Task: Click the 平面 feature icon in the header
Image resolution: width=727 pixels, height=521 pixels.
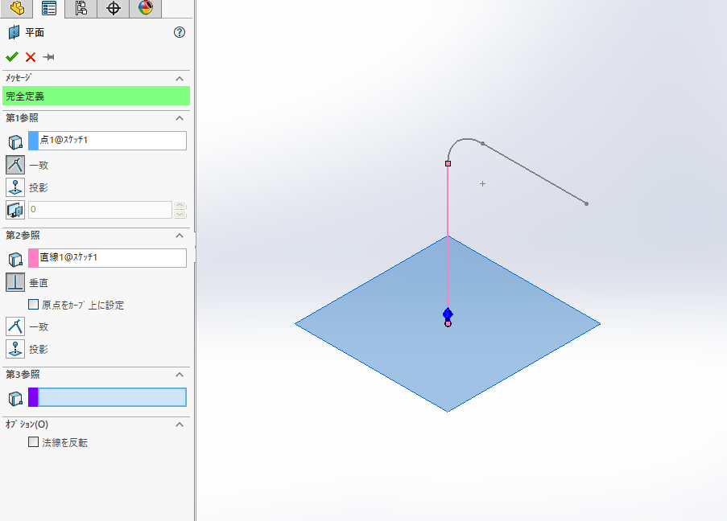Action: coord(14,32)
